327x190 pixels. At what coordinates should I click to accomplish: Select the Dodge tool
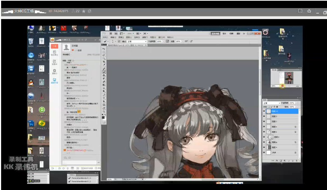[104, 91]
